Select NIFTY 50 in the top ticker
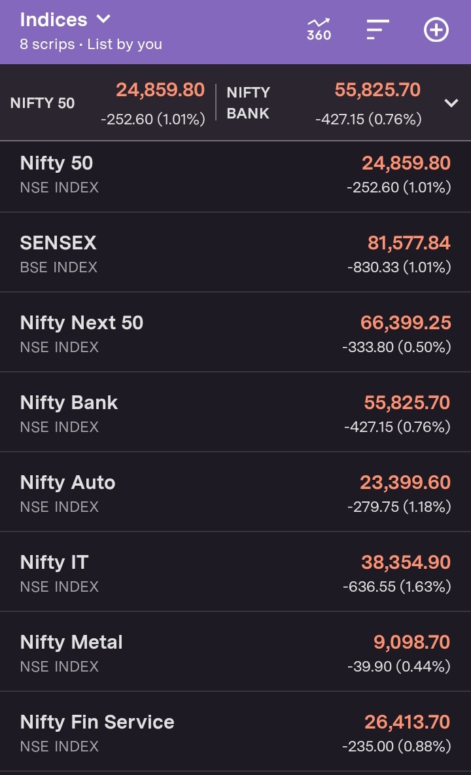This screenshot has height=775, width=471. (108, 103)
